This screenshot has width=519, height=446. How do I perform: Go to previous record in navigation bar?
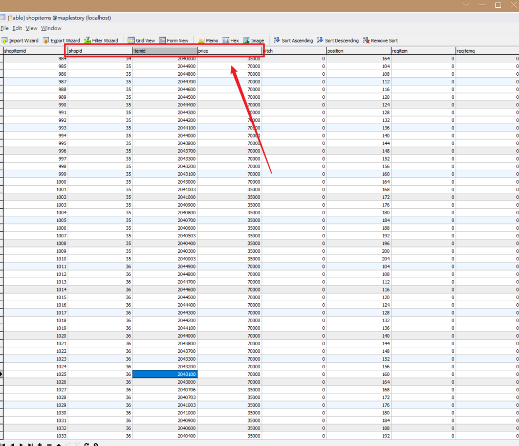12,444
